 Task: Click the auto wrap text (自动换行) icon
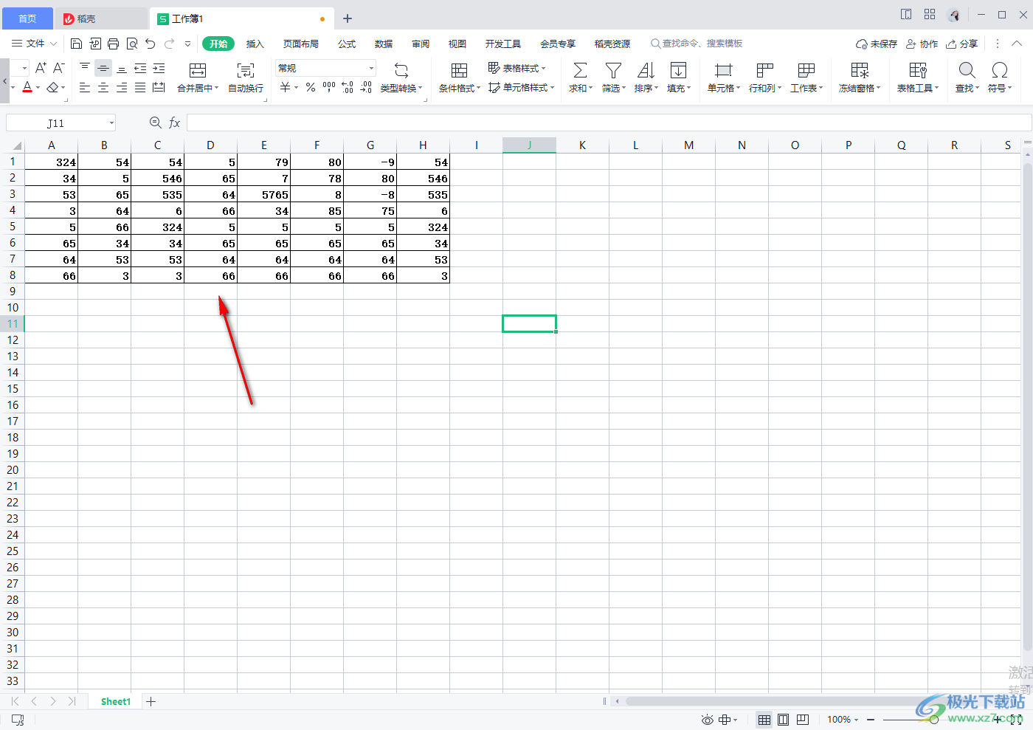(246, 70)
